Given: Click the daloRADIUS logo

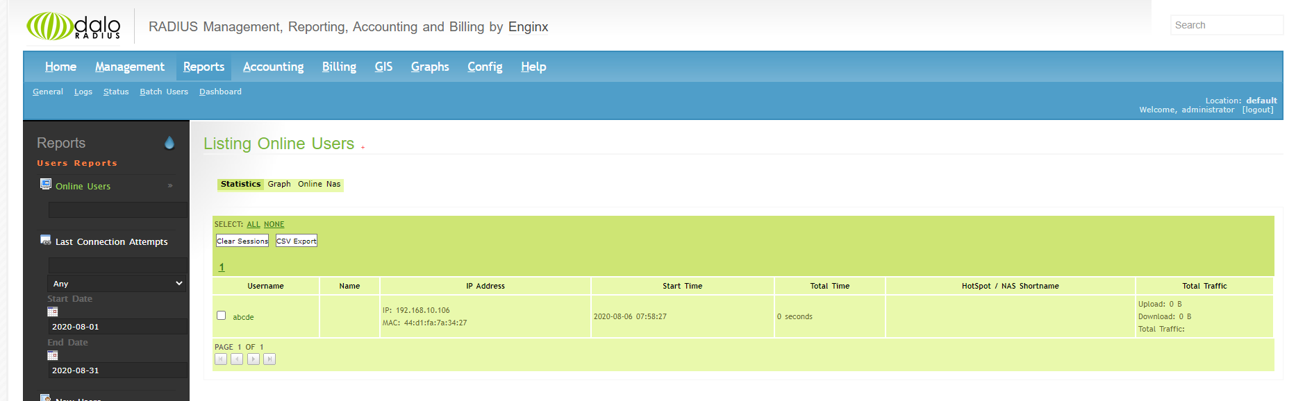Looking at the screenshot, I should 74,26.
